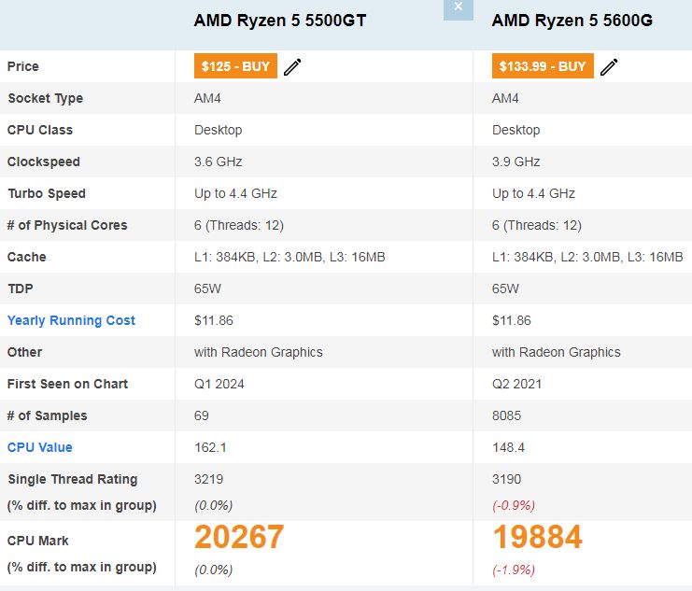
Task: Click the CPU Class row label
Action: pos(40,130)
